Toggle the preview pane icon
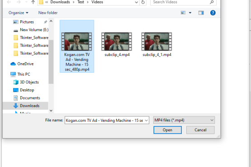The width and height of the screenshot is (251, 167). pos(201,13)
